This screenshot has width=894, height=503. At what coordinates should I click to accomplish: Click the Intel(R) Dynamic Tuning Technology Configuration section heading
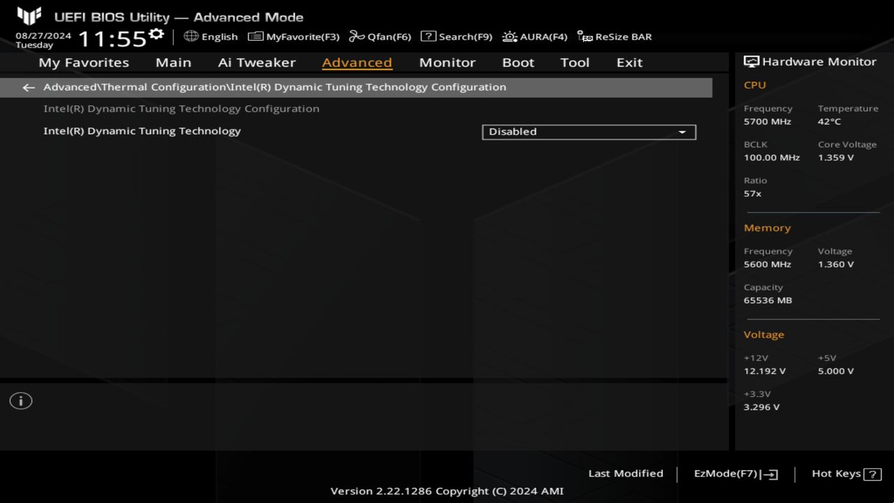click(x=181, y=109)
